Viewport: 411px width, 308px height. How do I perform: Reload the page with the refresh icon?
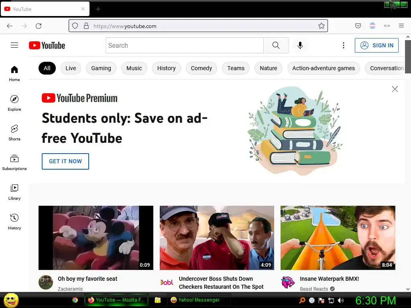(x=39, y=26)
